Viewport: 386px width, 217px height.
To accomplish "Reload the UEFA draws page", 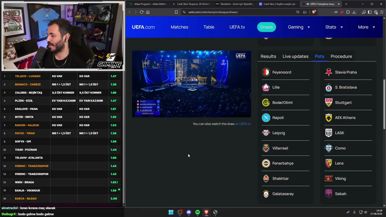I will [141, 12].
